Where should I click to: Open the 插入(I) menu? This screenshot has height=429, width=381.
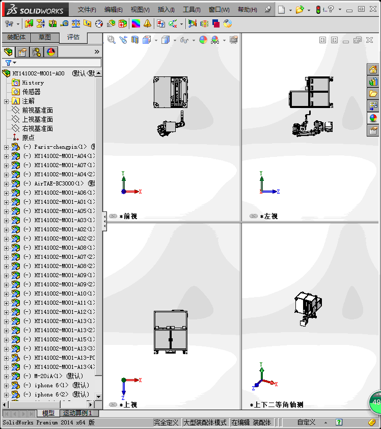(166, 10)
